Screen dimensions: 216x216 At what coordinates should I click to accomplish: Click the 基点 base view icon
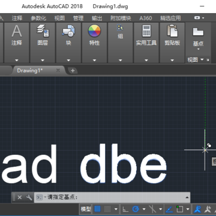tap(198, 32)
